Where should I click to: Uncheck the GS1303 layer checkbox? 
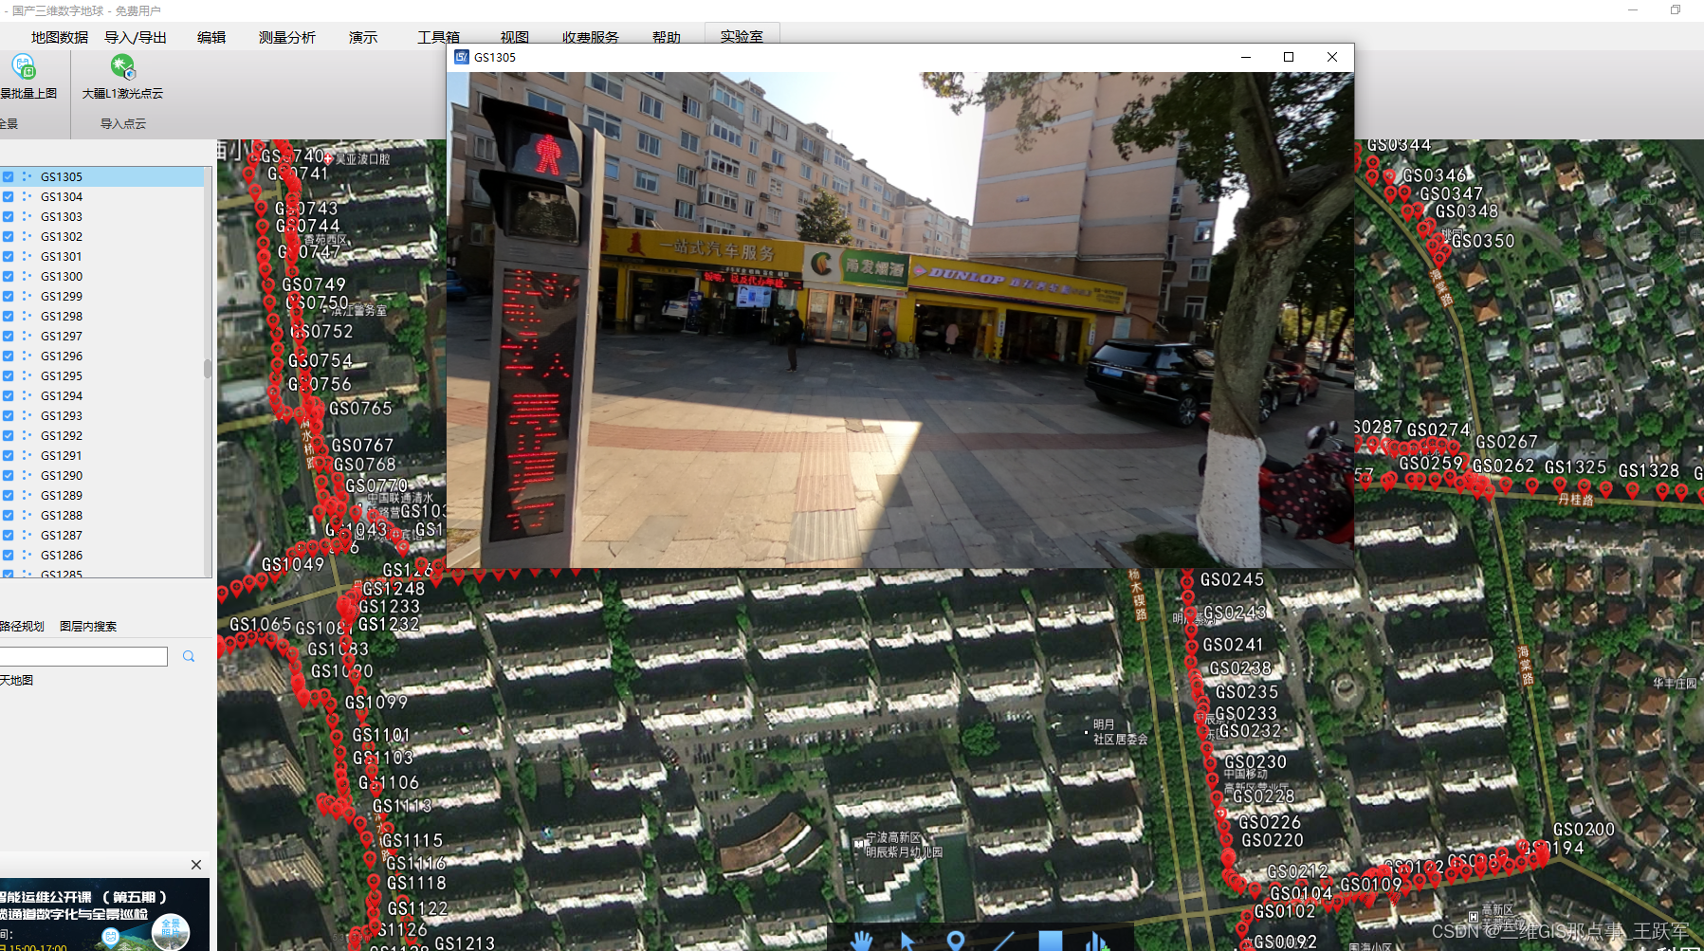[8, 217]
